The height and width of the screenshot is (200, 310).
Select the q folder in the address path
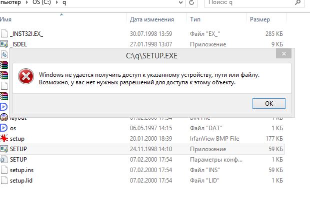(64, 3)
